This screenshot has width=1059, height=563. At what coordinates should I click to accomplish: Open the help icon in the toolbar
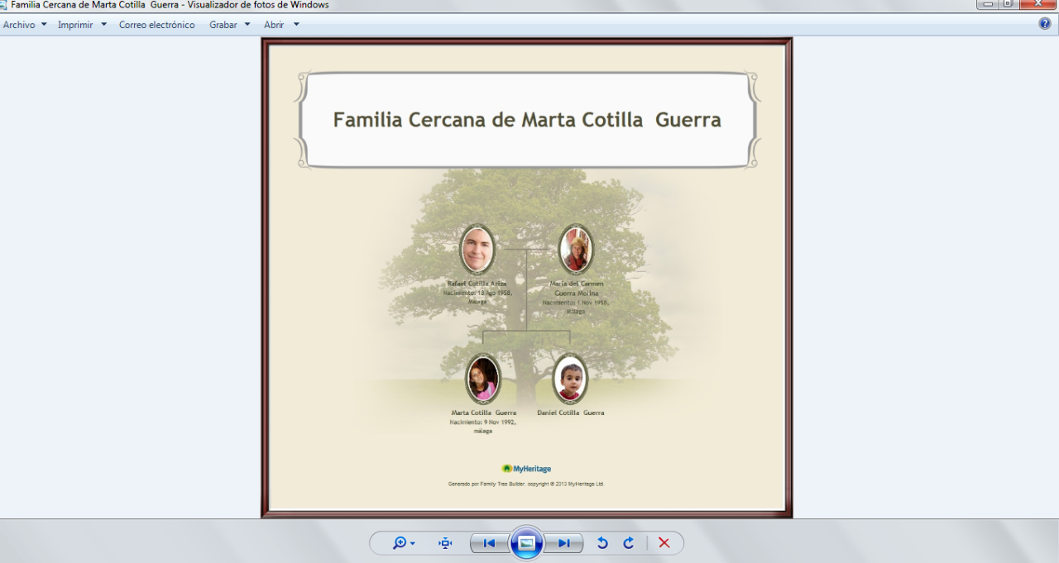1045,24
